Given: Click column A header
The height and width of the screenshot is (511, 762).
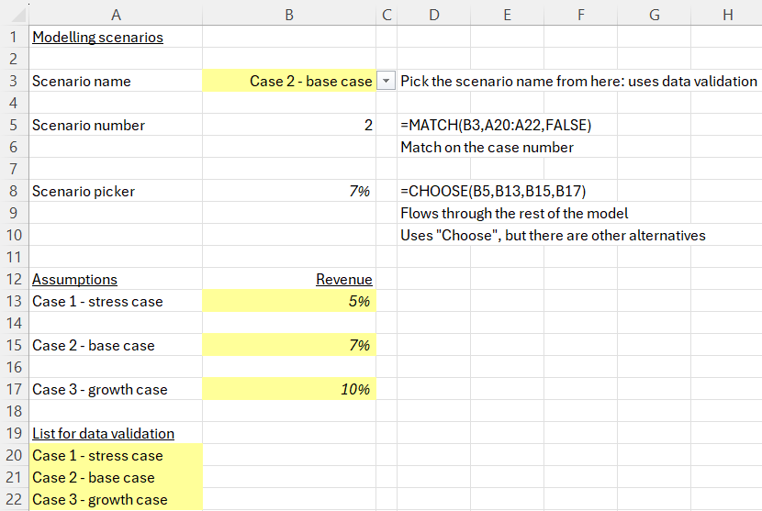Looking at the screenshot, I should coord(115,14).
